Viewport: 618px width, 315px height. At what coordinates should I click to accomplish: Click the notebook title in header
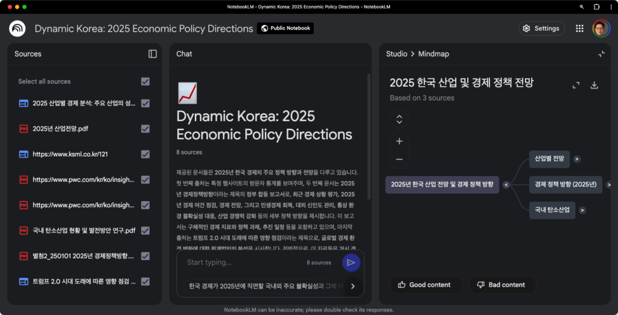(144, 28)
